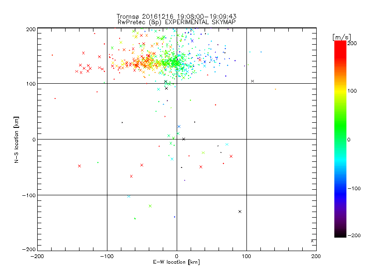
Task: Click the title 'Tromsø 20161216 19:08:00-19:09:43'
Action: click(176, 16)
